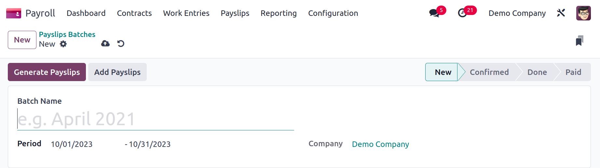Open the Demo Company switcher
The height and width of the screenshot is (168, 600).
coord(517,13)
